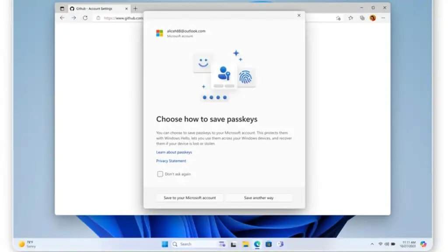The width and height of the screenshot is (448, 252).
Task: Open Microsoft Teams from taskbar
Action: (x=280, y=244)
